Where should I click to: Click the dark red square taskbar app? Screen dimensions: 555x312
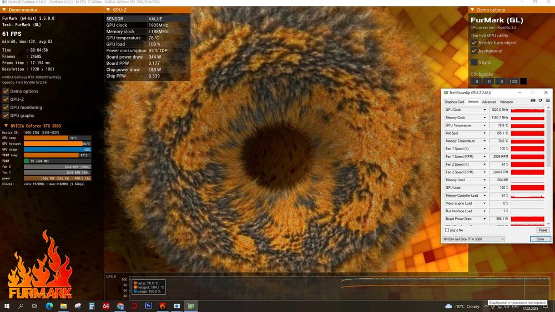134,306
